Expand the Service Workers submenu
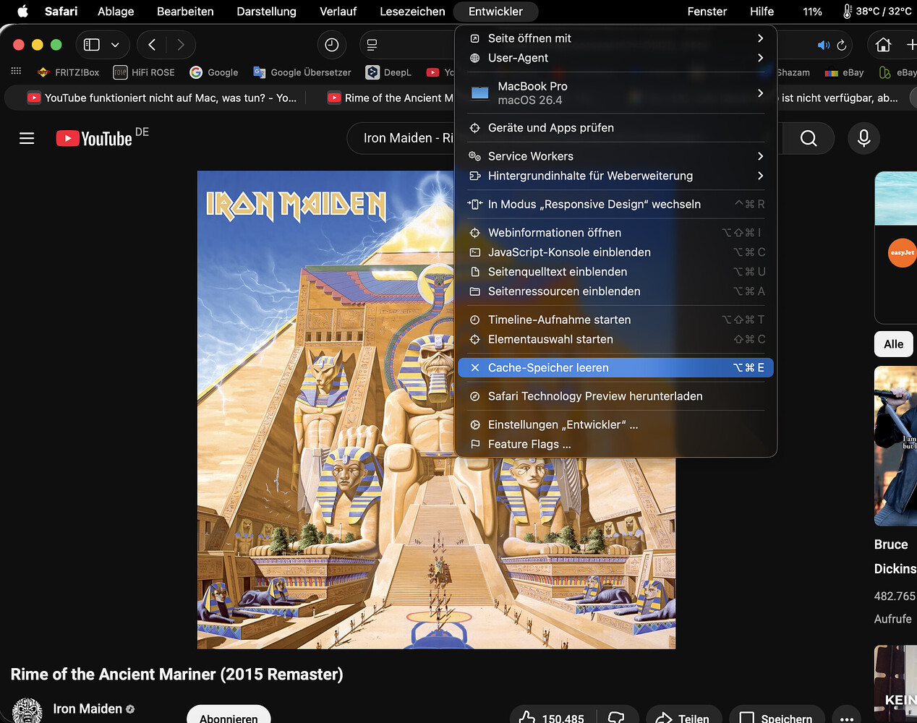 615,156
